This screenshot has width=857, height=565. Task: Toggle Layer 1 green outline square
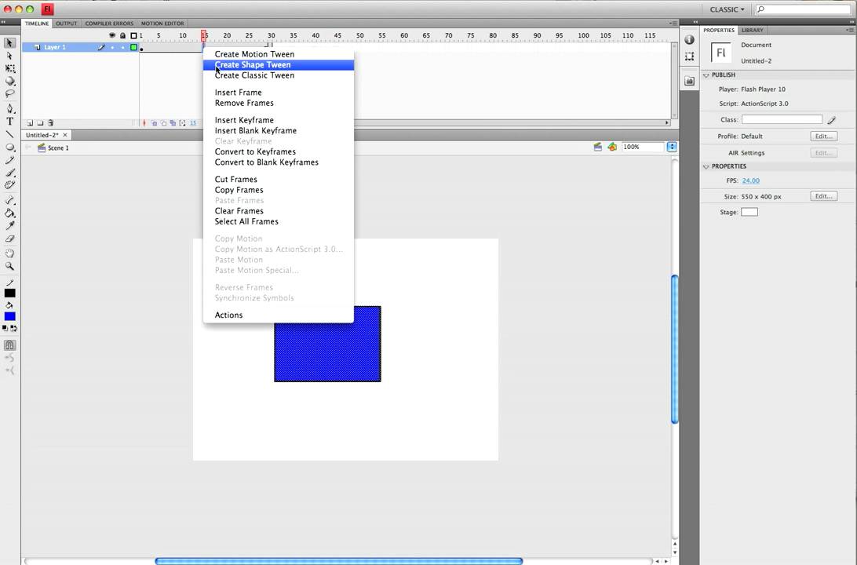133,48
